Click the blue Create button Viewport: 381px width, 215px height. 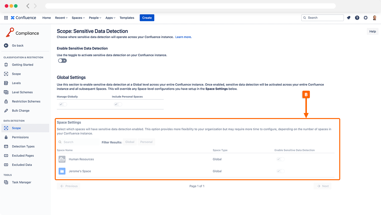click(147, 18)
